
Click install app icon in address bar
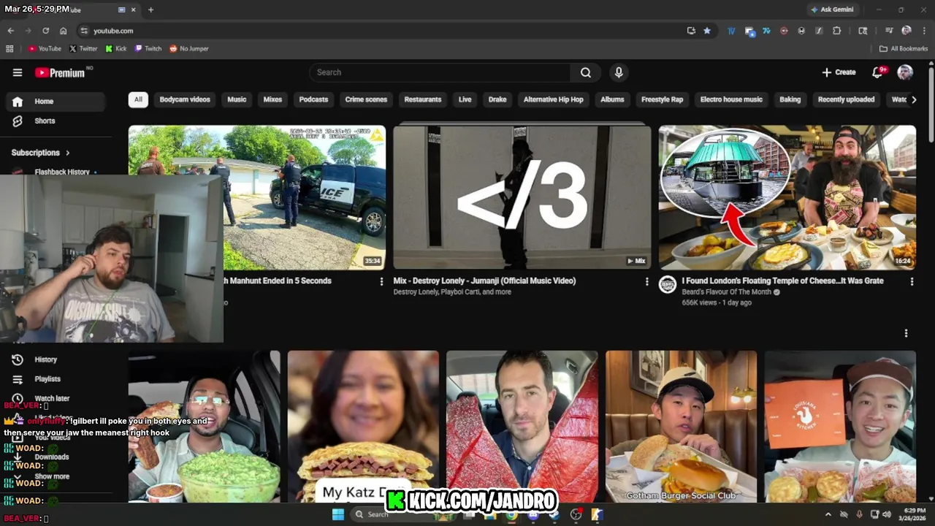tap(691, 31)
